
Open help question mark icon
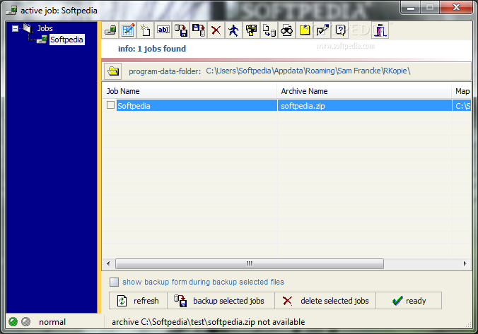tap(340, 30)
